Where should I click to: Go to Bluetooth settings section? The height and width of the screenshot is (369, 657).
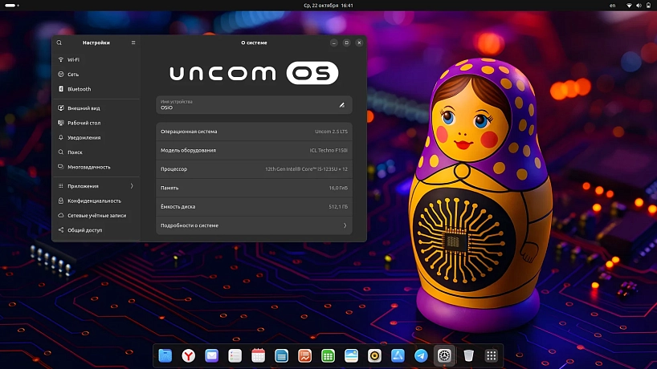pos(79,89)
